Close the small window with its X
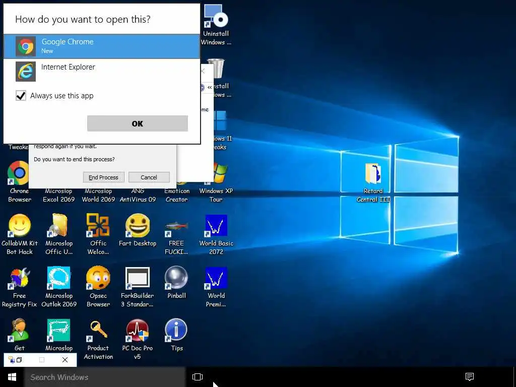This screenshot has width=516, height=387. [x=65, y=360]
